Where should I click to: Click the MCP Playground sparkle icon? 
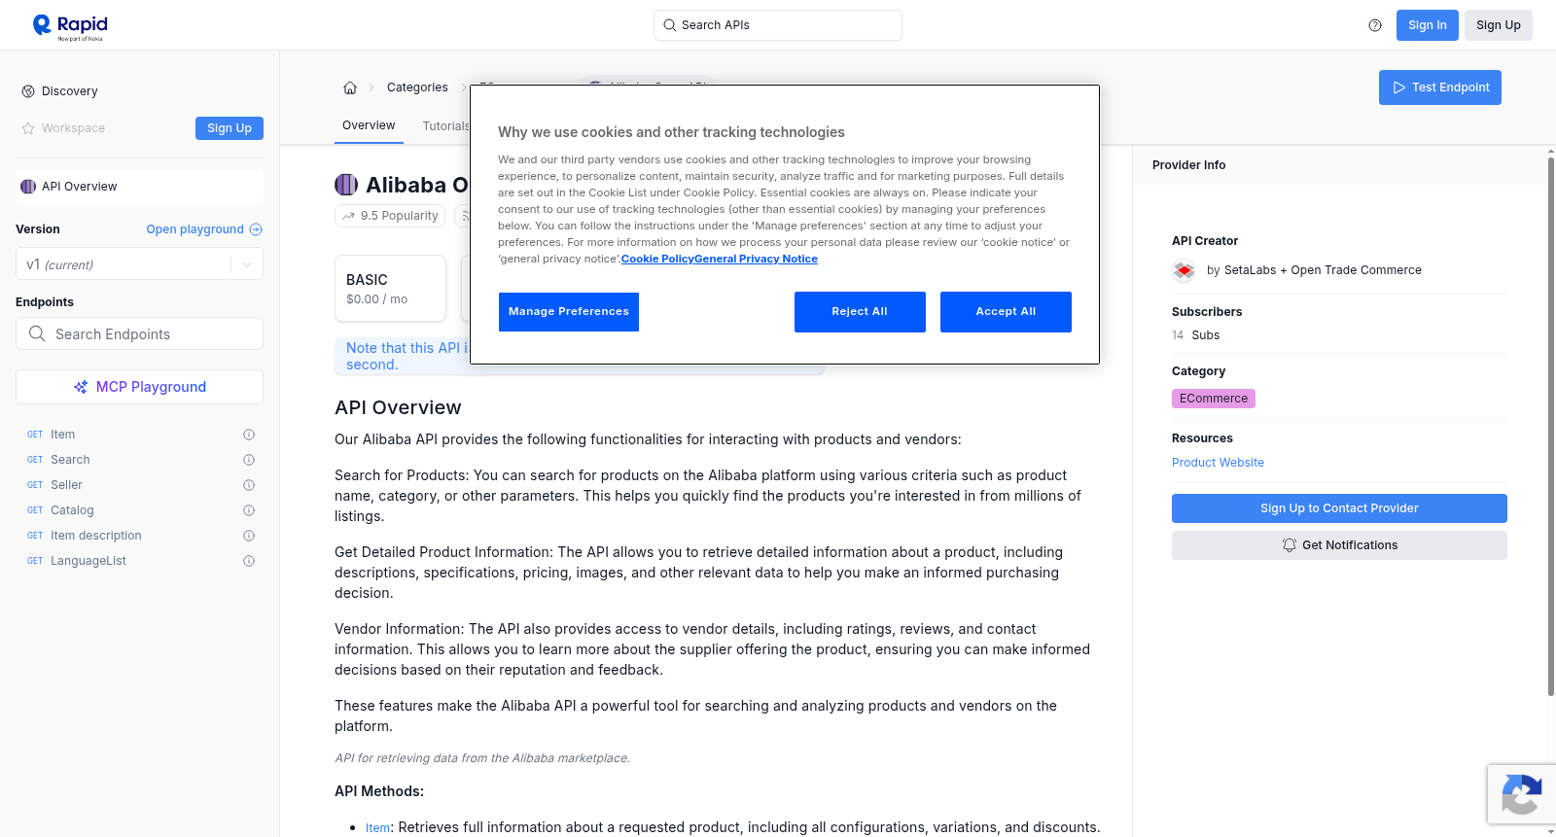pyautogui.click(x=81, y=387)
